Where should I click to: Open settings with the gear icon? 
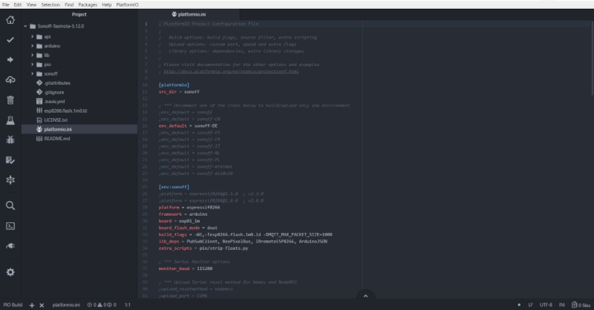(x=10, y=272)
